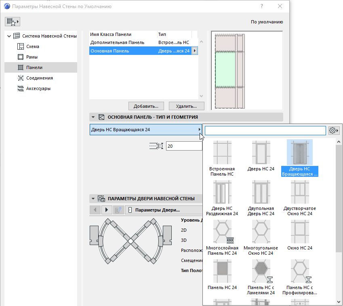Screen dimensions: 343x306
Task: Click the panel offset value field 20
Action: (x=184, y=146)
